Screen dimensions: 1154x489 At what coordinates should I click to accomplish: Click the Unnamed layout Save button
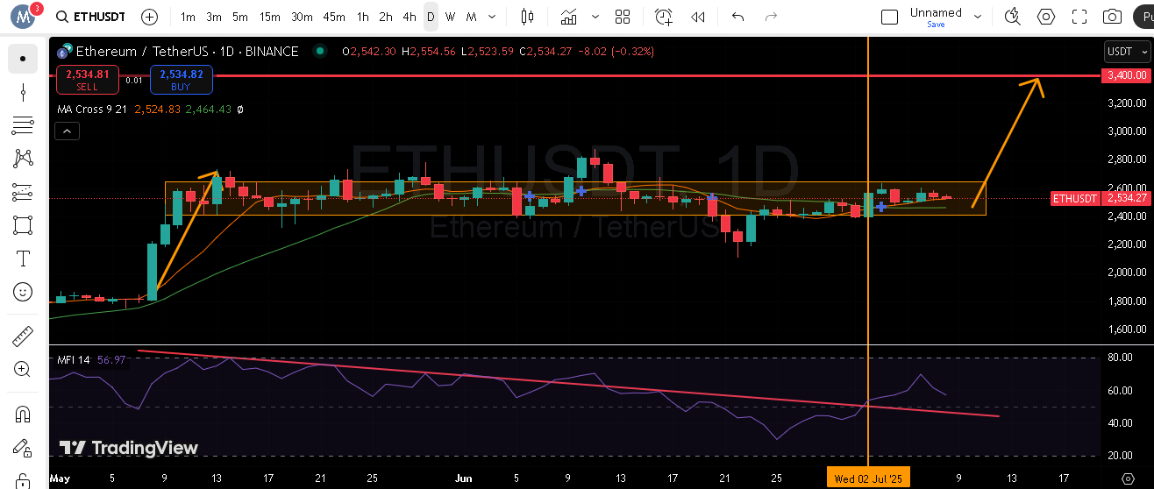pos(936,25)
